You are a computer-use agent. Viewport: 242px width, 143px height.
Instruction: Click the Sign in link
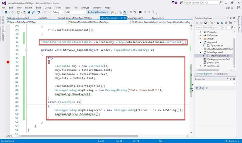click(x=229, y=8)
